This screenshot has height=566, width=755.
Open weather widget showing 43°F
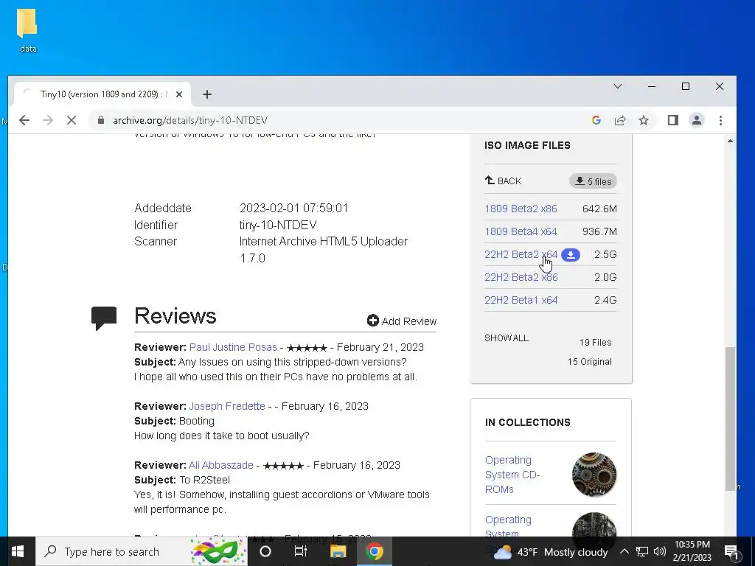pyautogui.click(x=550, y=552)
